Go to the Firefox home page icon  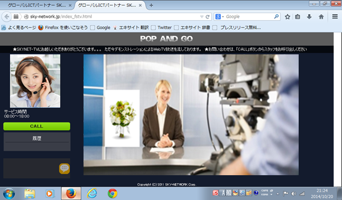pyautogui.click(x=321, y=16)
